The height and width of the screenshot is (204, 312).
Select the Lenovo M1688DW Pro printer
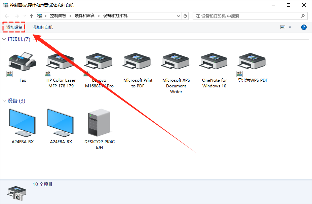[99, 62]
